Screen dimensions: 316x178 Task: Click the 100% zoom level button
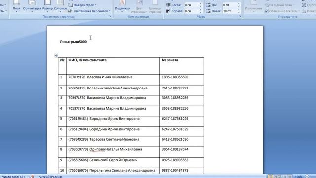coord(299,177)
